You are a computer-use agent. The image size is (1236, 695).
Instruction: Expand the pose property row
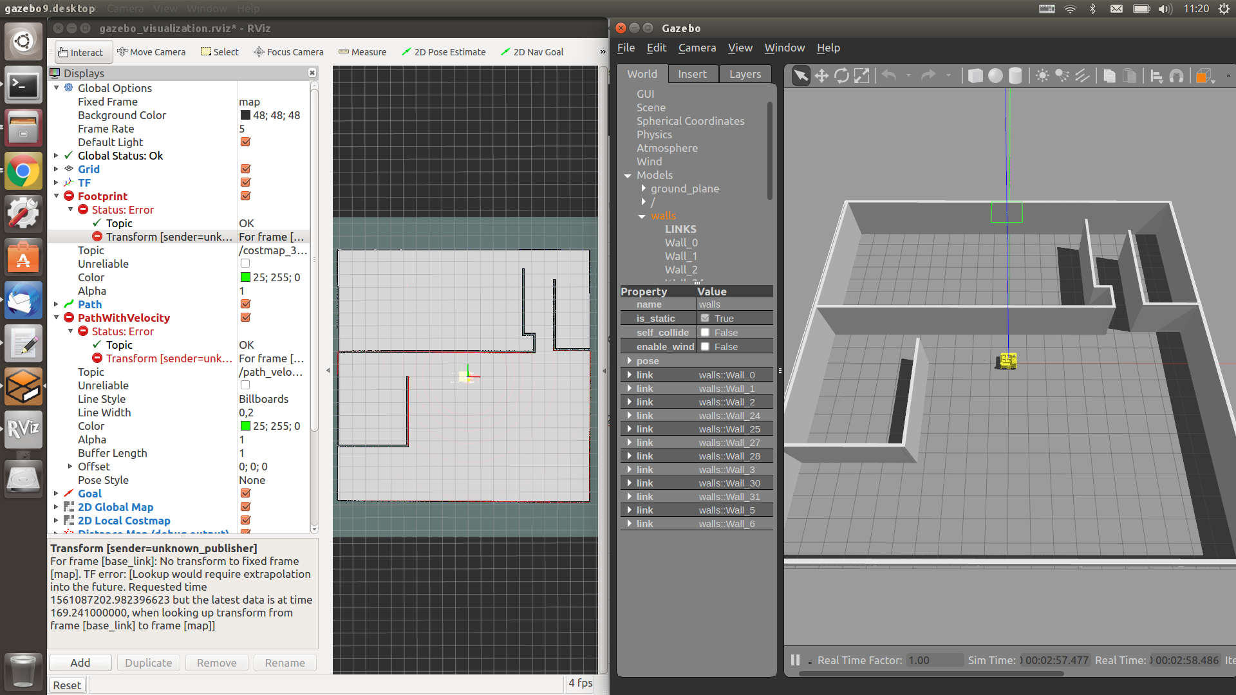629,361
